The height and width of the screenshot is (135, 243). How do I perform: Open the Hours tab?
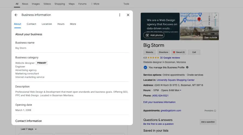pyautogui.click(x=61, y=24)
